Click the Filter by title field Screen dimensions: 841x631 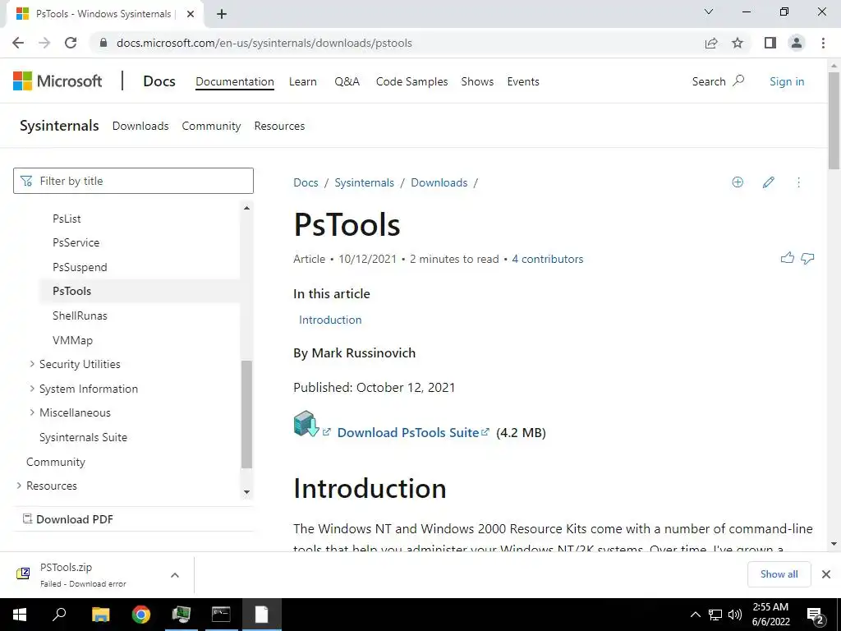[134, 181]
